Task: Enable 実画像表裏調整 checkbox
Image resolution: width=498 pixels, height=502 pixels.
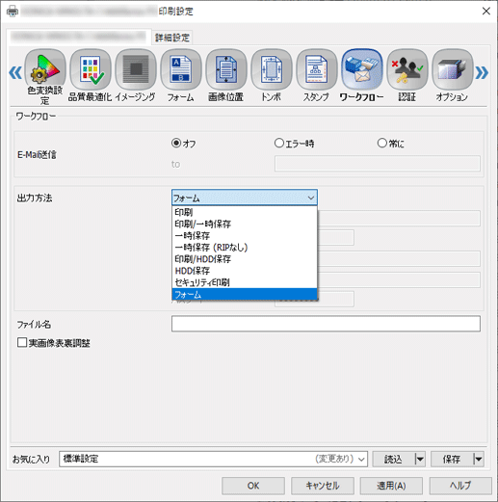Action: coord(22,342)
